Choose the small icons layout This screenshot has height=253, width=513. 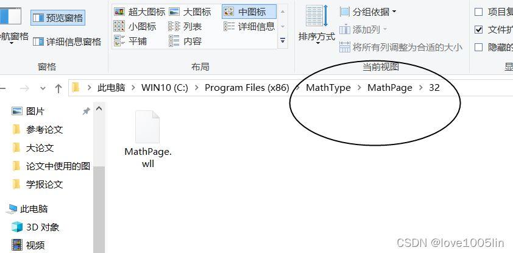(x=135, y=26)
